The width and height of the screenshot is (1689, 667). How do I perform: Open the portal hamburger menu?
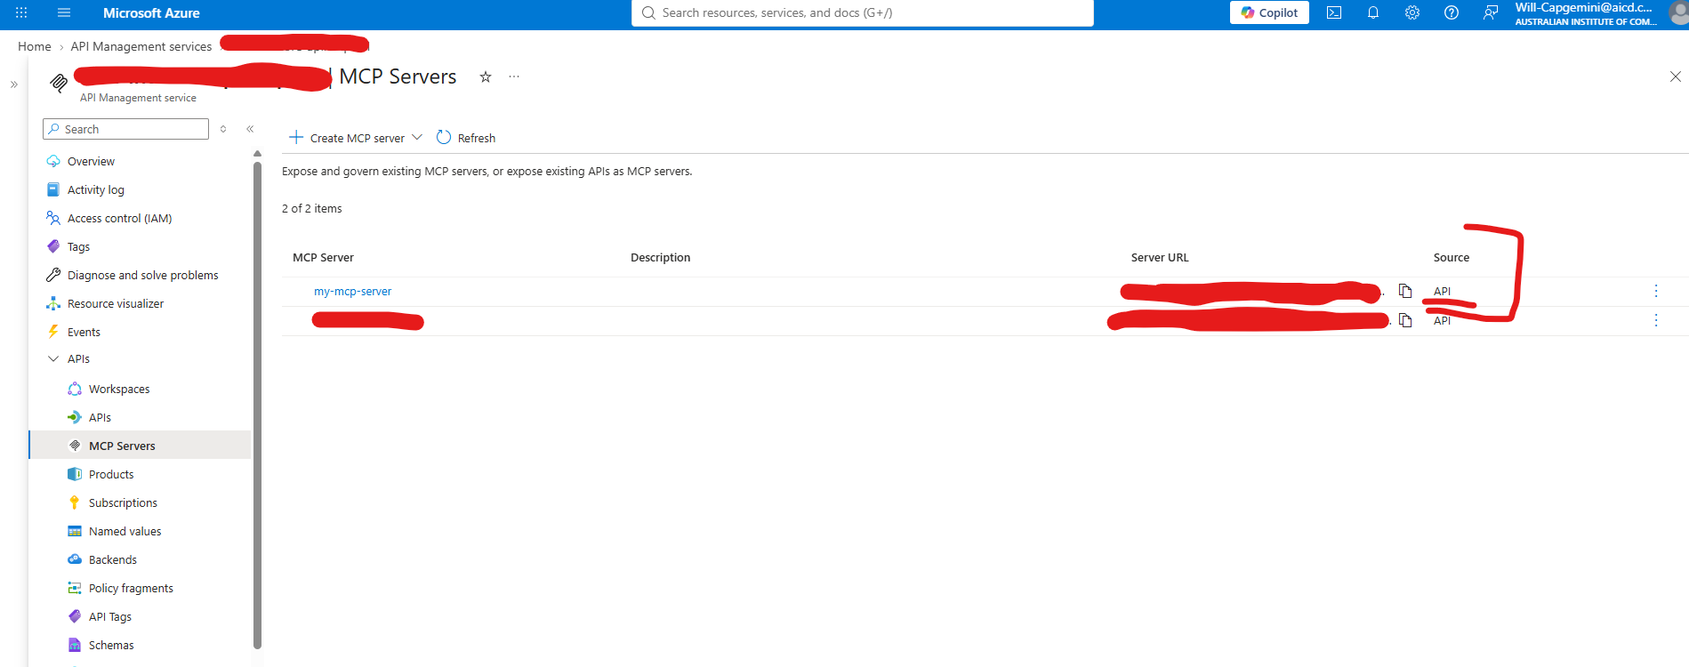pyautogui.click(x=64, y=13)
